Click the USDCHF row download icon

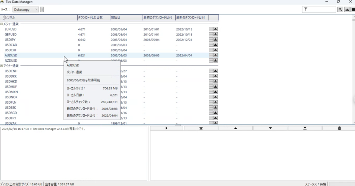[216, 50]
